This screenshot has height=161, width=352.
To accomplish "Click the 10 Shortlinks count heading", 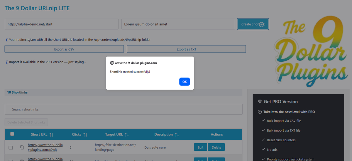I will (17, 92).
